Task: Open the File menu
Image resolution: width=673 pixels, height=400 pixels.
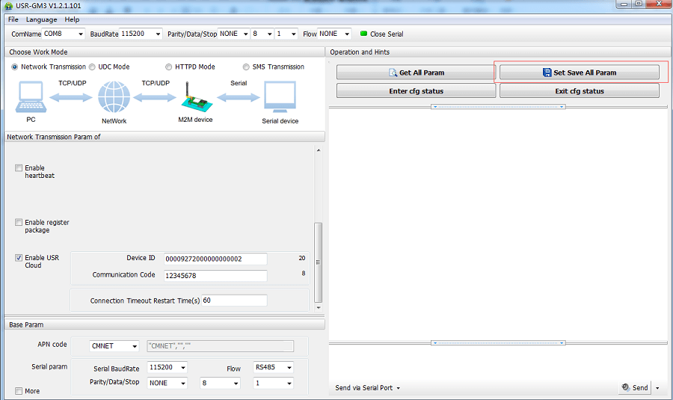Action: (x=13, y=19)
